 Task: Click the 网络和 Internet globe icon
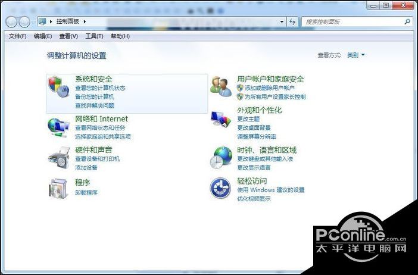(58, 126)
